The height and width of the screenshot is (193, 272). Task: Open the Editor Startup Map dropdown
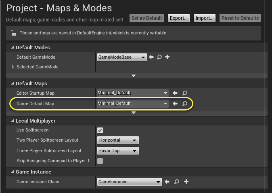pos(132,93)
